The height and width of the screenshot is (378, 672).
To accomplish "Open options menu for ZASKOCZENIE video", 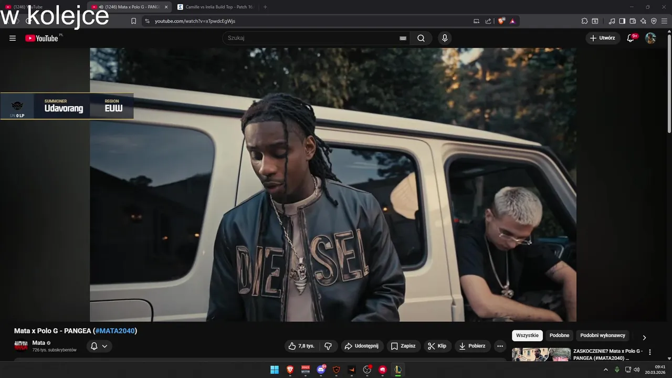I will tap(650, 352).
